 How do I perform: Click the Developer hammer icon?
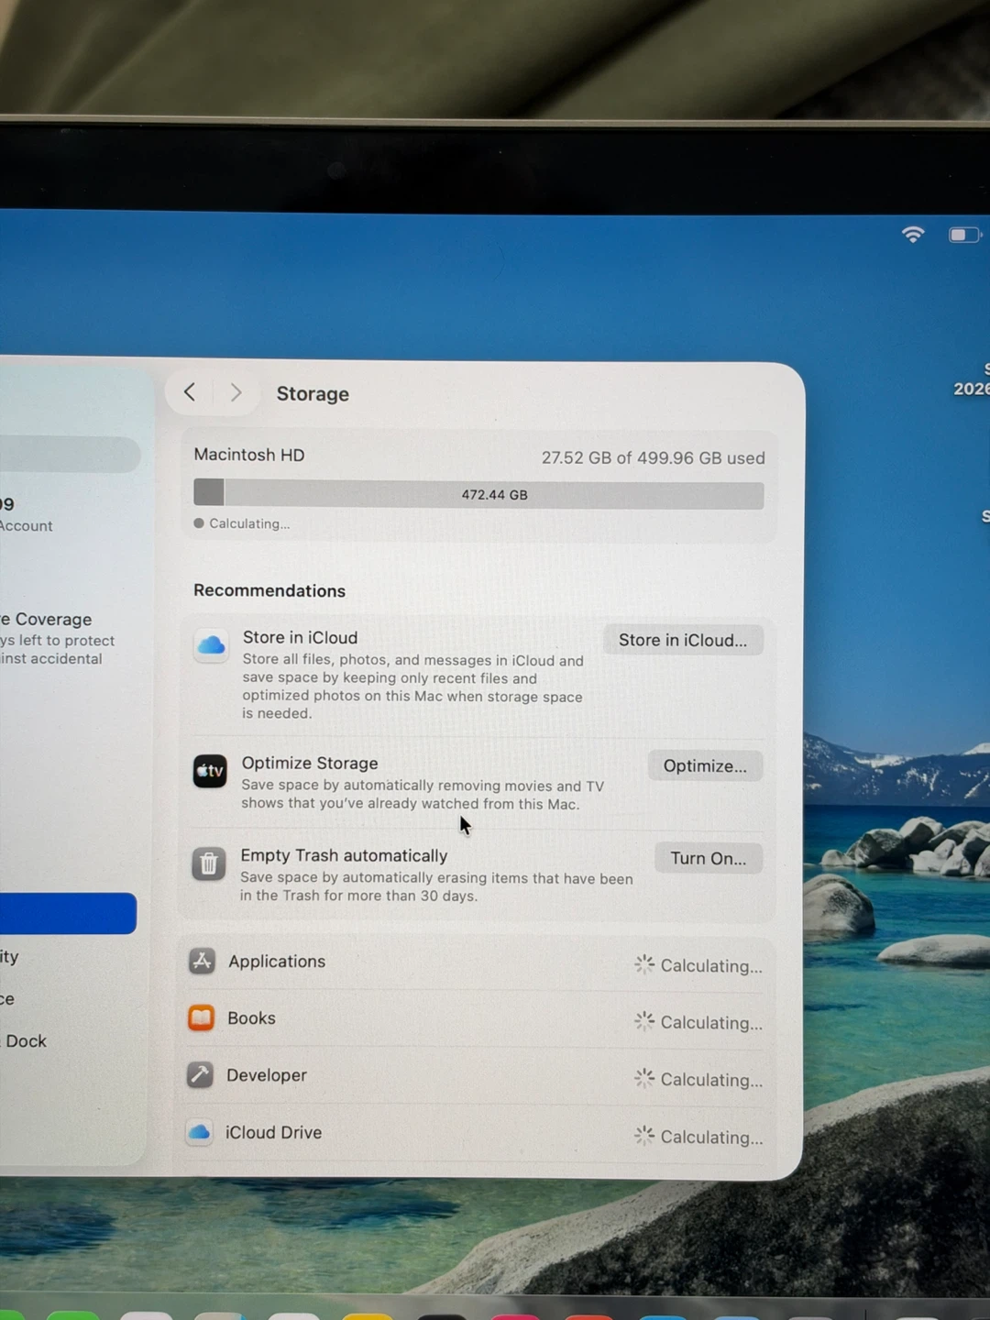point(200,1074)
